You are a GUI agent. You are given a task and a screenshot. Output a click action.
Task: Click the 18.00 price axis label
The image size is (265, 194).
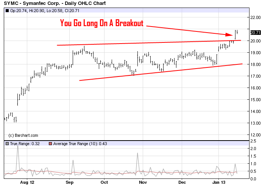(256, 64)
